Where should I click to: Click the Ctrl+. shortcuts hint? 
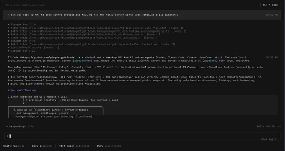pyautogui.click(x=109, y=146)
